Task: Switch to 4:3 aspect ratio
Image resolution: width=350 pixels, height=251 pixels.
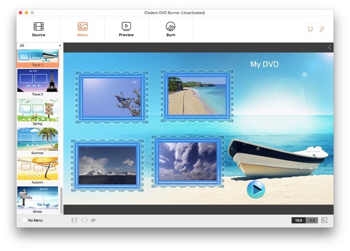Action: tap(312, 220)
